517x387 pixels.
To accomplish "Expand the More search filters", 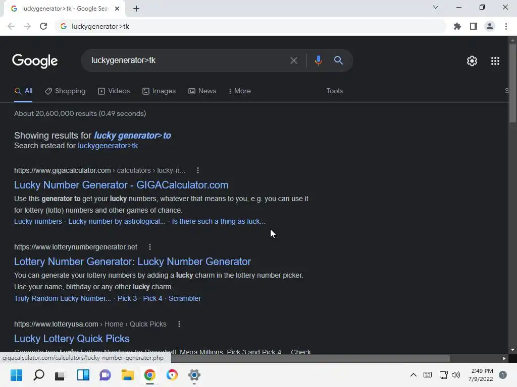I will [x=240, y=91].
